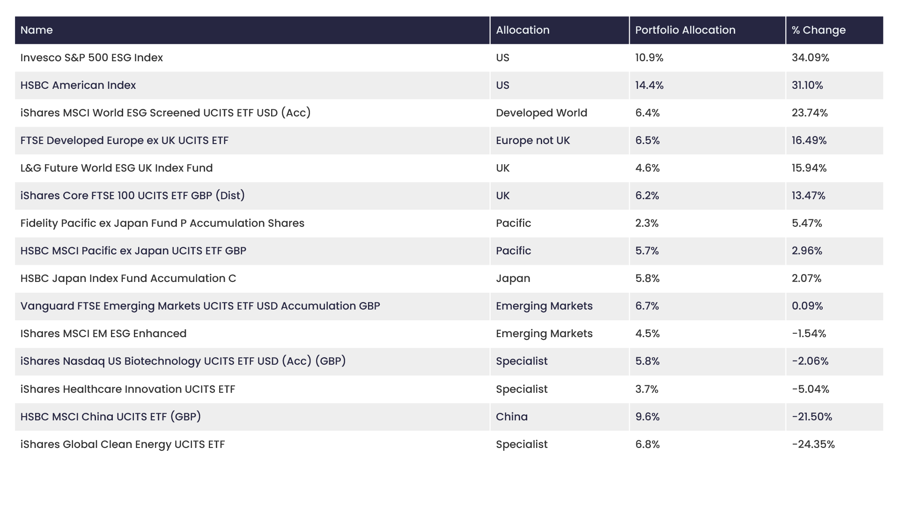899x505 pixels.
Task: Select HSBC MSCI Pacific ex Japan UCITS ETF
Action: (133, 251)
